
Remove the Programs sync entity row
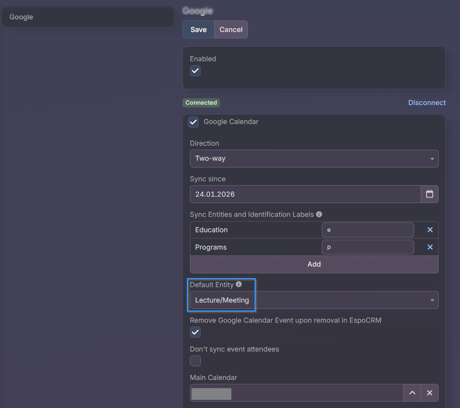[430, 247]
